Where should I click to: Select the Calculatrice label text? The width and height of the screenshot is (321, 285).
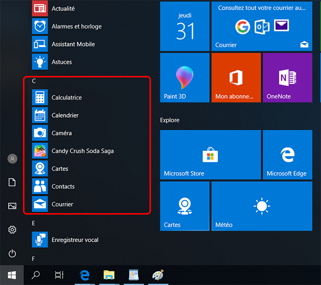[x=66, y=98]
